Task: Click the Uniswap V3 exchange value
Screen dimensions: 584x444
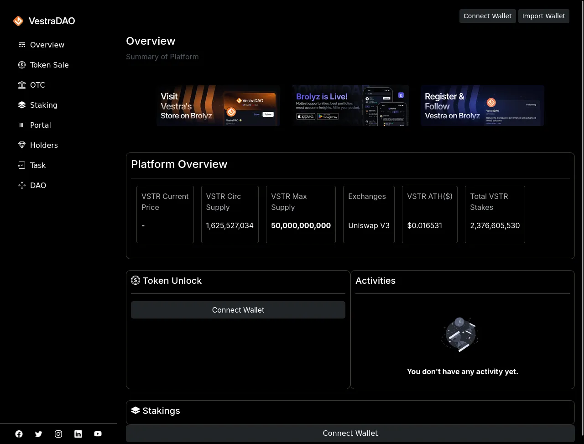Action: 369,225
